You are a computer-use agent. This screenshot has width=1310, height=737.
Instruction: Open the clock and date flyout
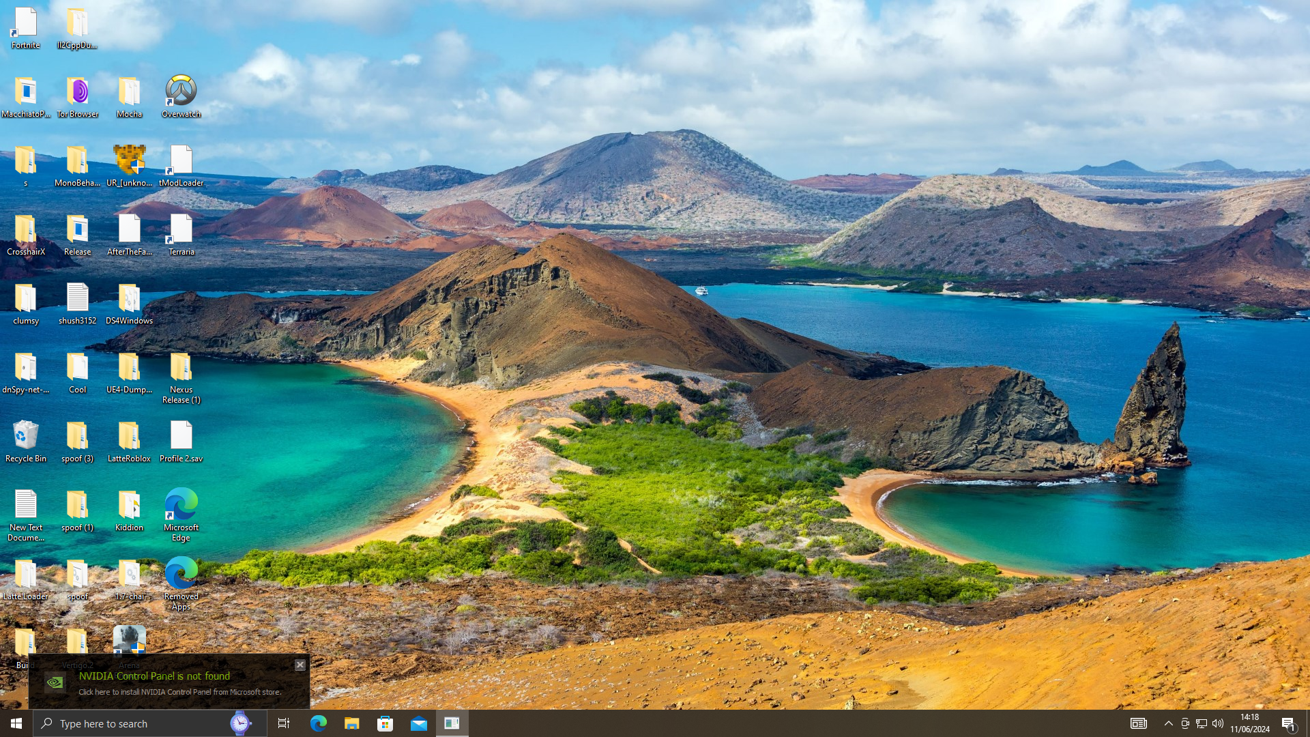1250,723
